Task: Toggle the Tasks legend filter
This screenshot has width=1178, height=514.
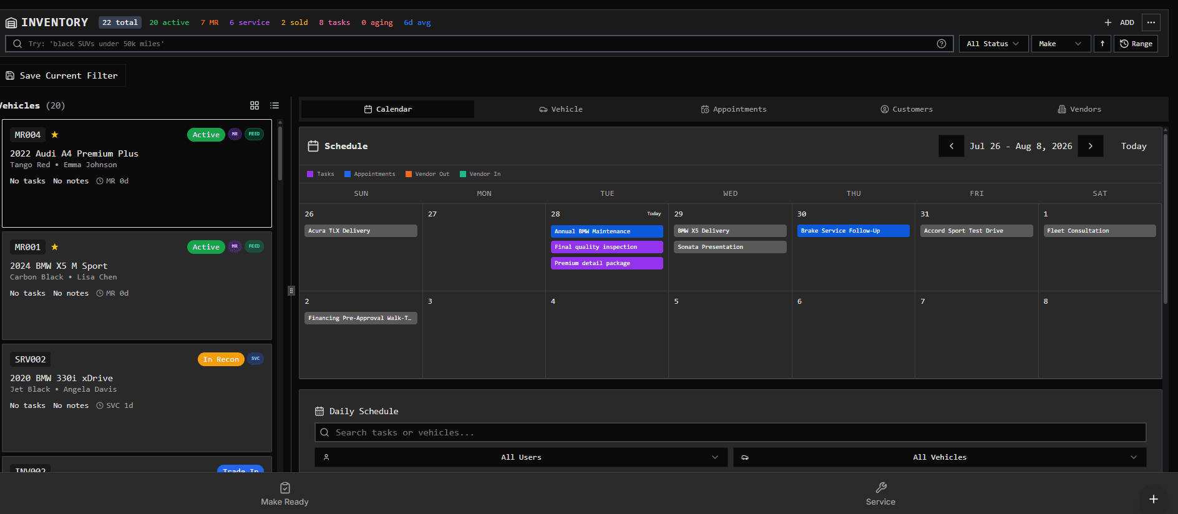Action: click(x=321, y=174)
